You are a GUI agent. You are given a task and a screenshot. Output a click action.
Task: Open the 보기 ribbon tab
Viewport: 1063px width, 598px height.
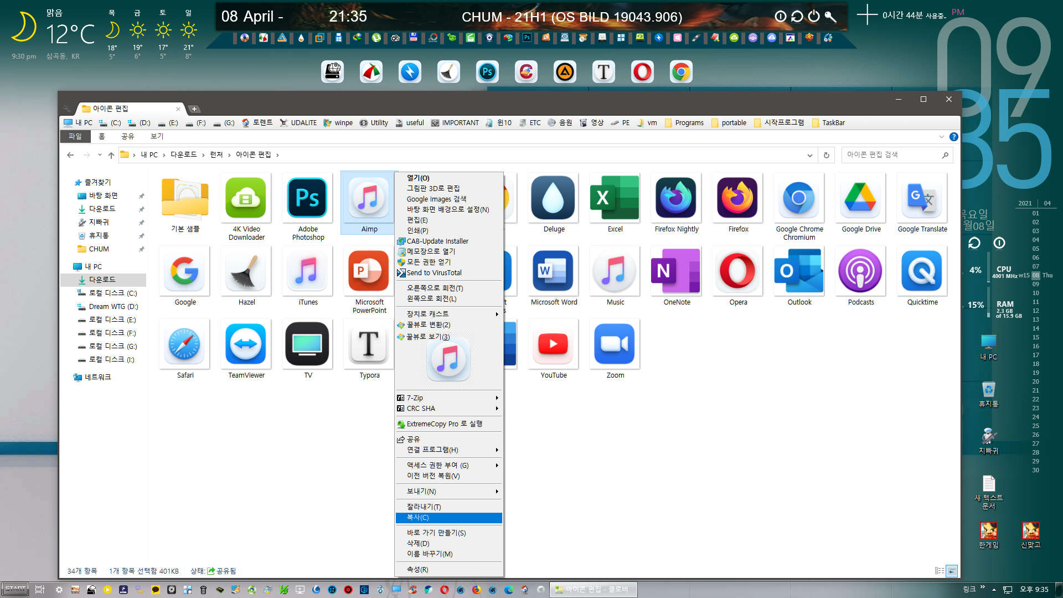157,136
